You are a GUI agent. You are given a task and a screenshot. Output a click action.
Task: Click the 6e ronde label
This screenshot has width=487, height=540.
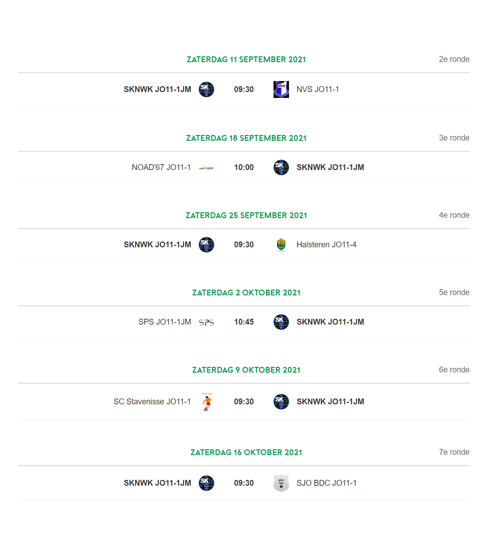coord(454,370)
